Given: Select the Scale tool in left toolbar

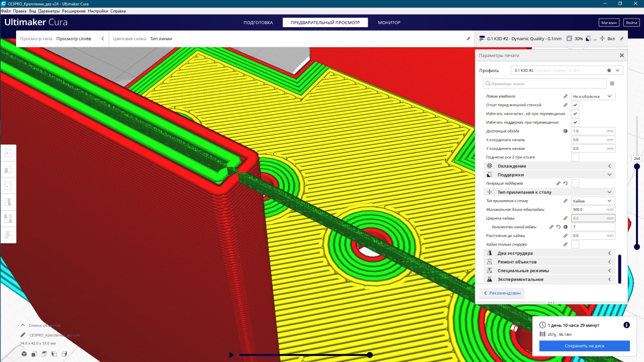Looking at the screenshot, I should pyautogui.click(x=8, y=169).
